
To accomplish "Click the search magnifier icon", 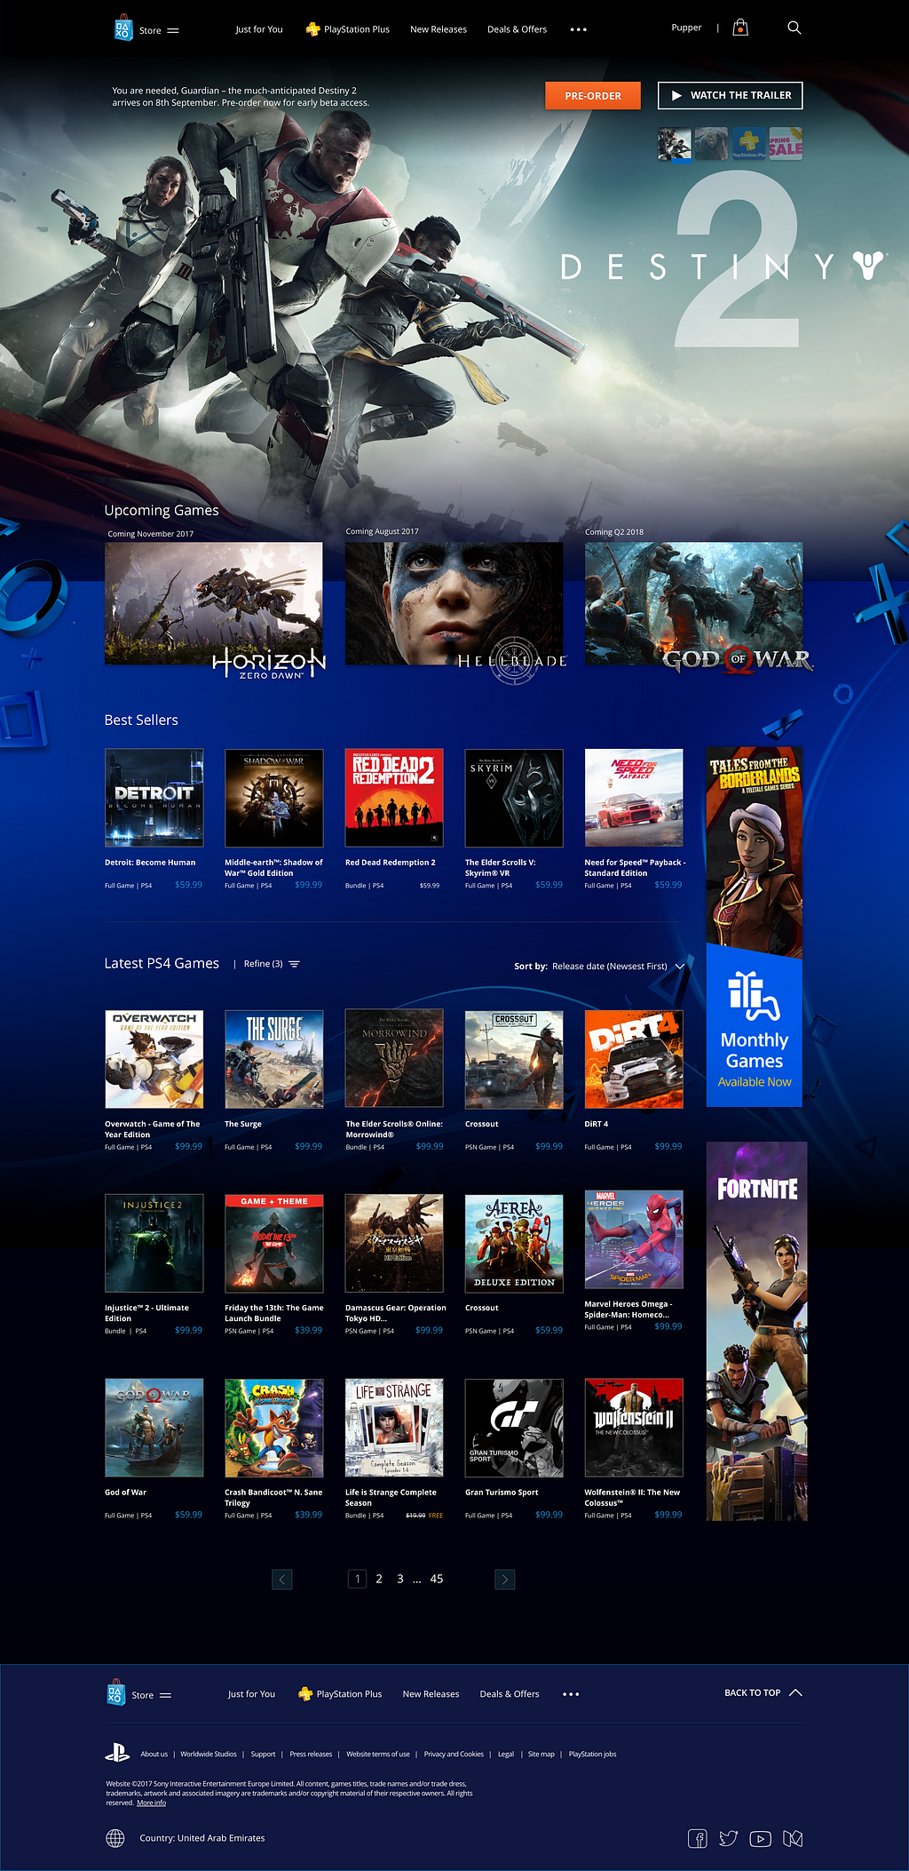I will 794,28.
